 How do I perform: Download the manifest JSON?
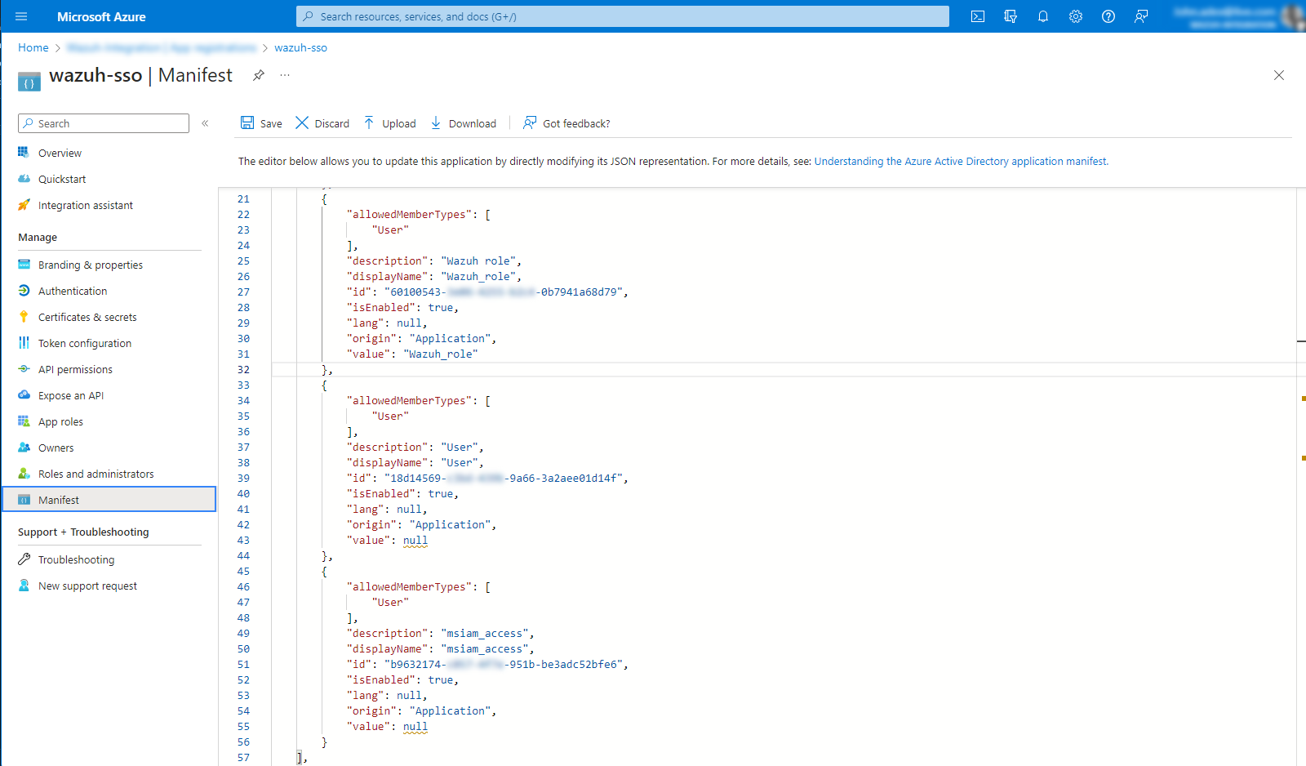[463, 123]
